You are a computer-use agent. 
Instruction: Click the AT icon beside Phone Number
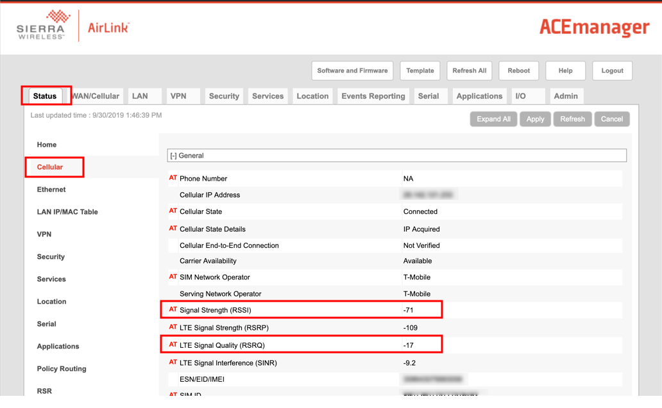point(173,178)
